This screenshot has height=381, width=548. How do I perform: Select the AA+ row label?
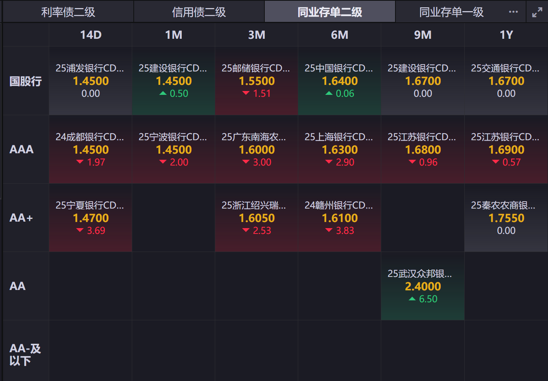[26, 218]
